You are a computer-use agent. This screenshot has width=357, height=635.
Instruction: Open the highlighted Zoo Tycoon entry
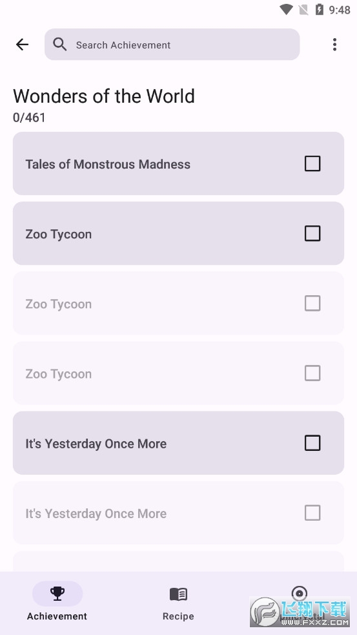click(x=178, y=233)
